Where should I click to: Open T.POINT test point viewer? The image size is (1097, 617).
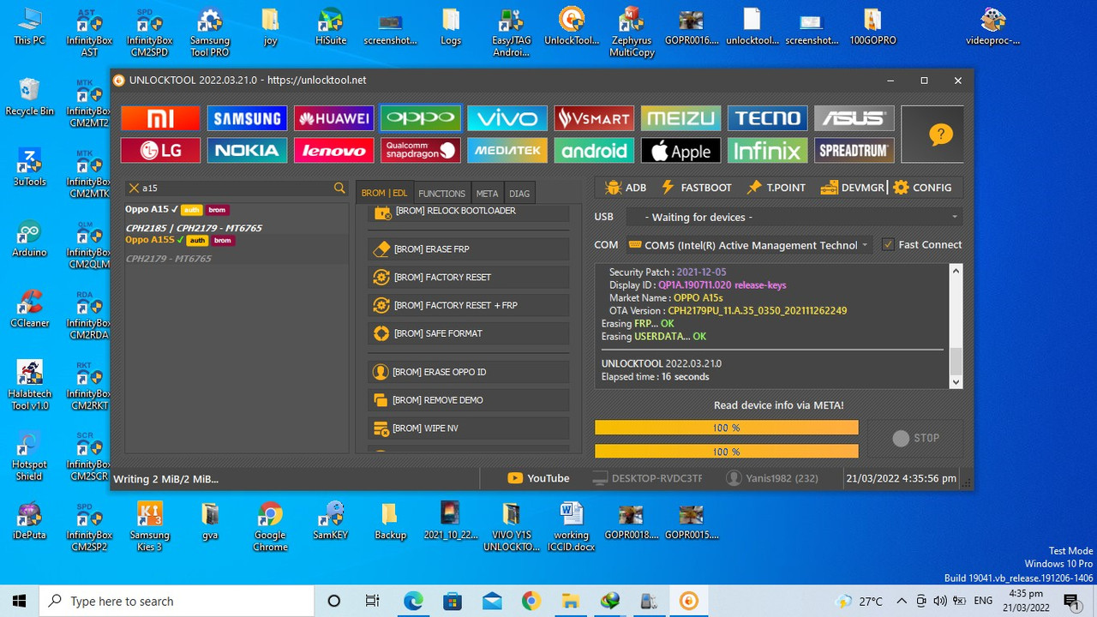pyautogui.click(x=776, y=187)
